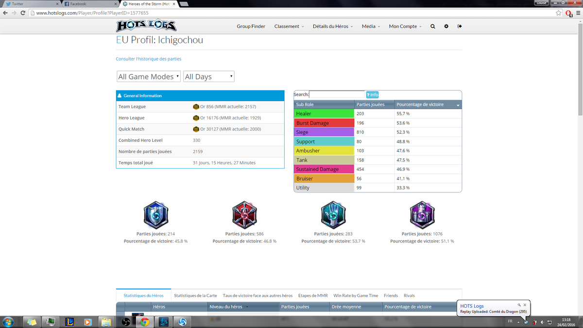The width and height of the screenshot is (583, 328).
Task: Open League of Legends from the taskbar
Action: click(69, 322)
